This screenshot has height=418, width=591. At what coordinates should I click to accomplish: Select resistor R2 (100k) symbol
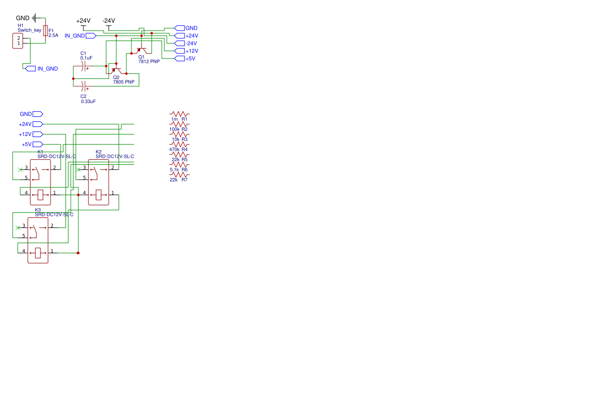tap(179, 124)
